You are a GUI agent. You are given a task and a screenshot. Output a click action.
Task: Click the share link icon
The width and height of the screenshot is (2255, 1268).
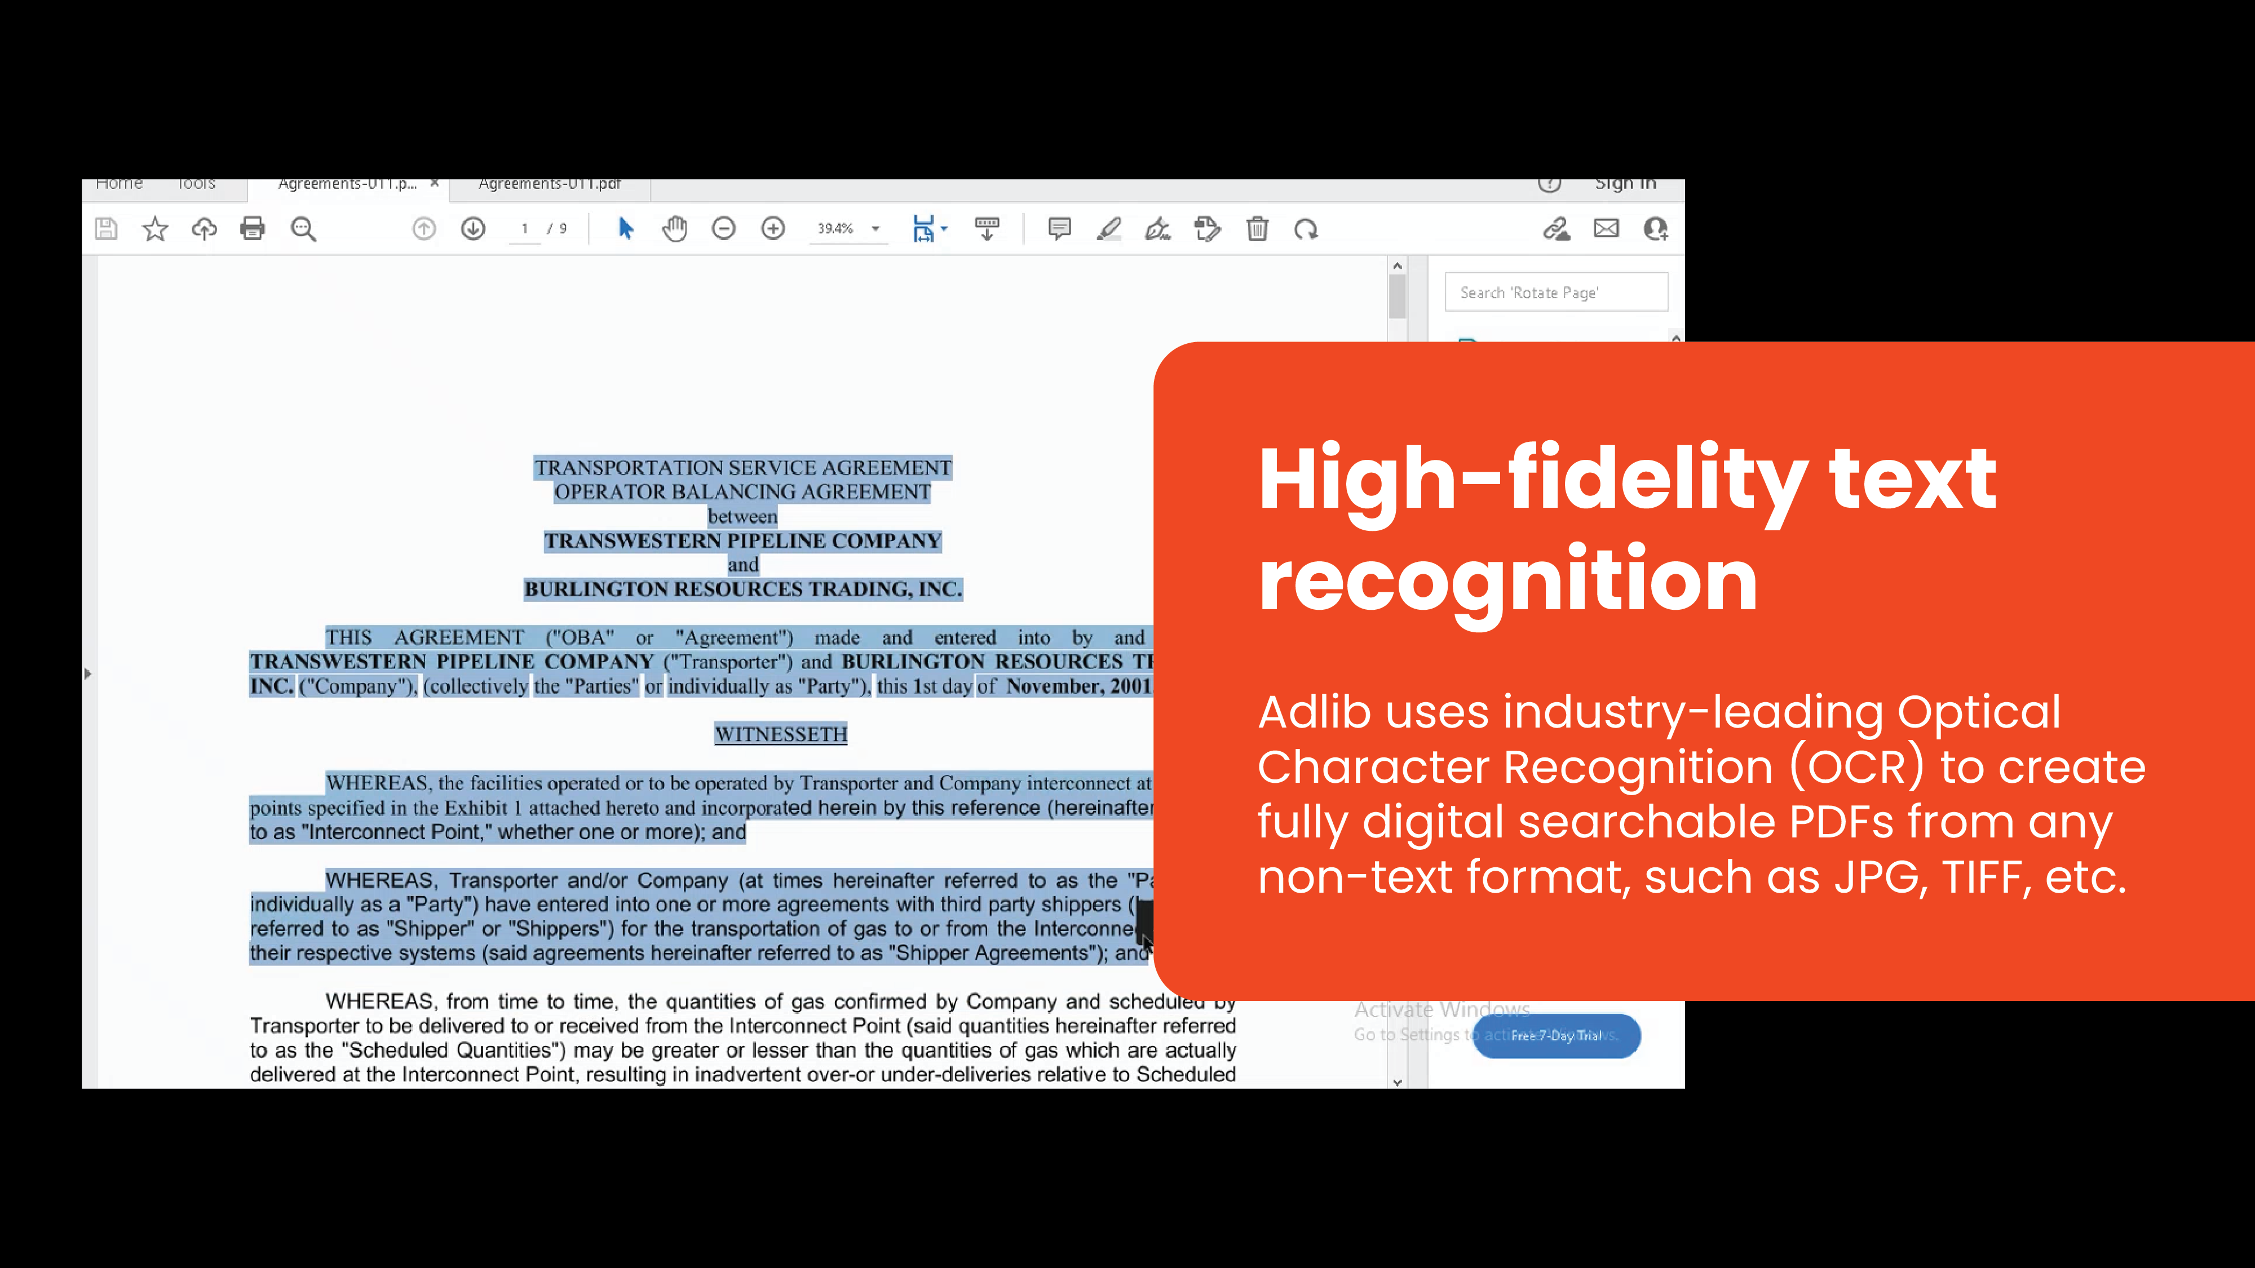1557,229
